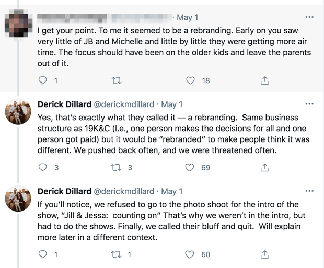Image resolution: width=324 pixels, height=268 pixels.
Task: Like the tweet with 50 likes
Action: pyautogui.click(x=190, y=254)
